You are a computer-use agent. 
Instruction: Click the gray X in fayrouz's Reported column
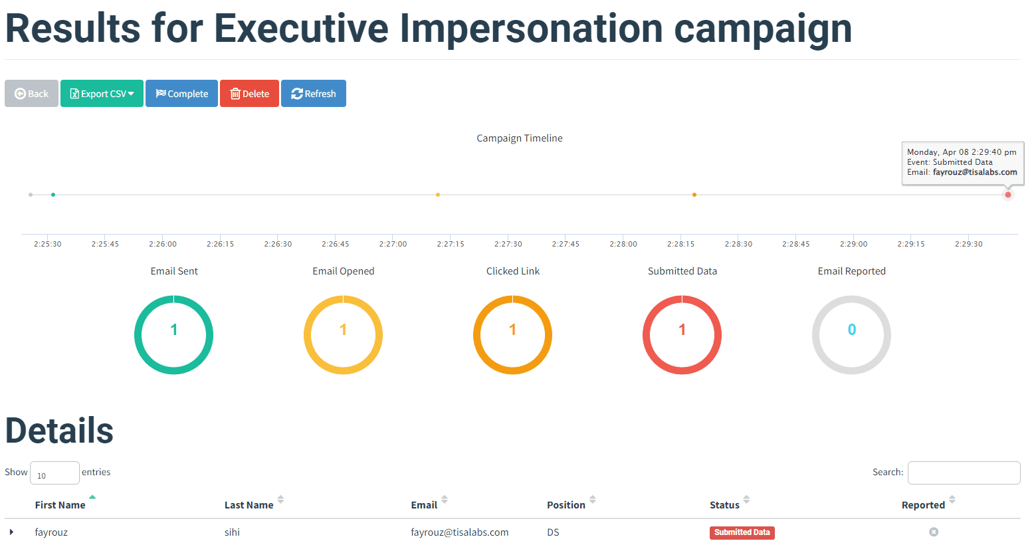coord(934,532)
